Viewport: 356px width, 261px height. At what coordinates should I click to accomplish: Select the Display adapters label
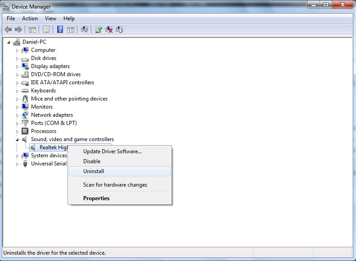click(x=50, y=66)
